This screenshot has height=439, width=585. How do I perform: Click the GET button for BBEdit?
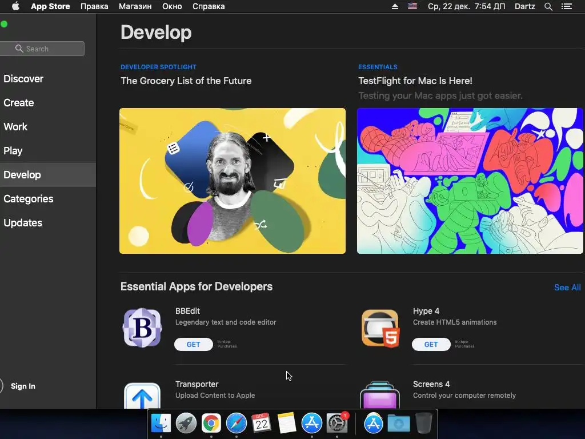(x=193, y=344)
